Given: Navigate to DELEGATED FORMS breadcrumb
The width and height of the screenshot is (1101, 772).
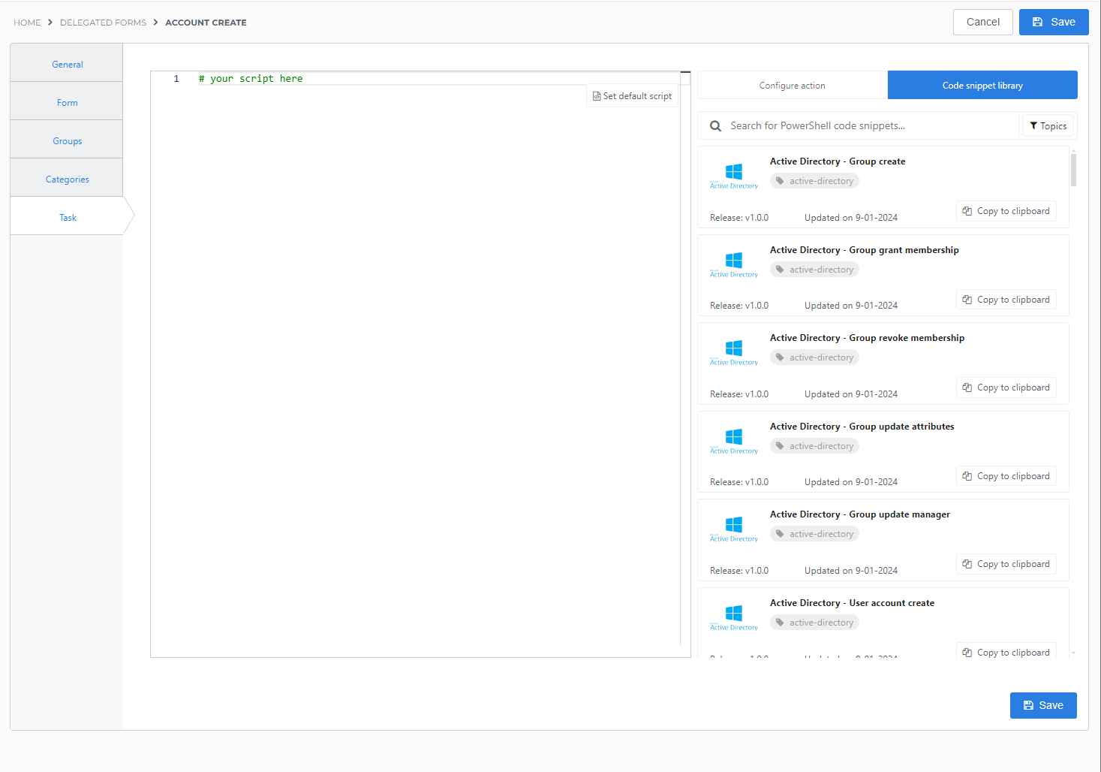Looking at the screenshot, I should point(104,23).
